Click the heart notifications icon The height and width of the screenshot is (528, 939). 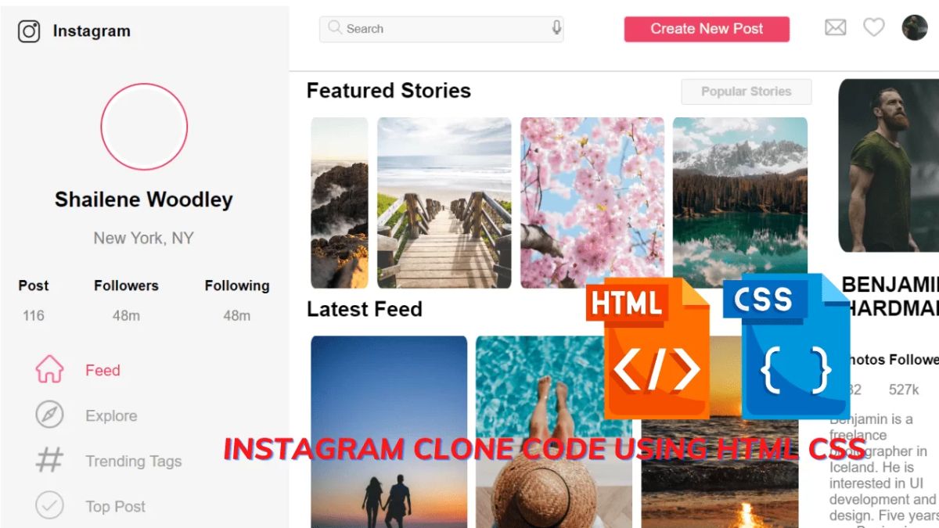coord(874,28)
